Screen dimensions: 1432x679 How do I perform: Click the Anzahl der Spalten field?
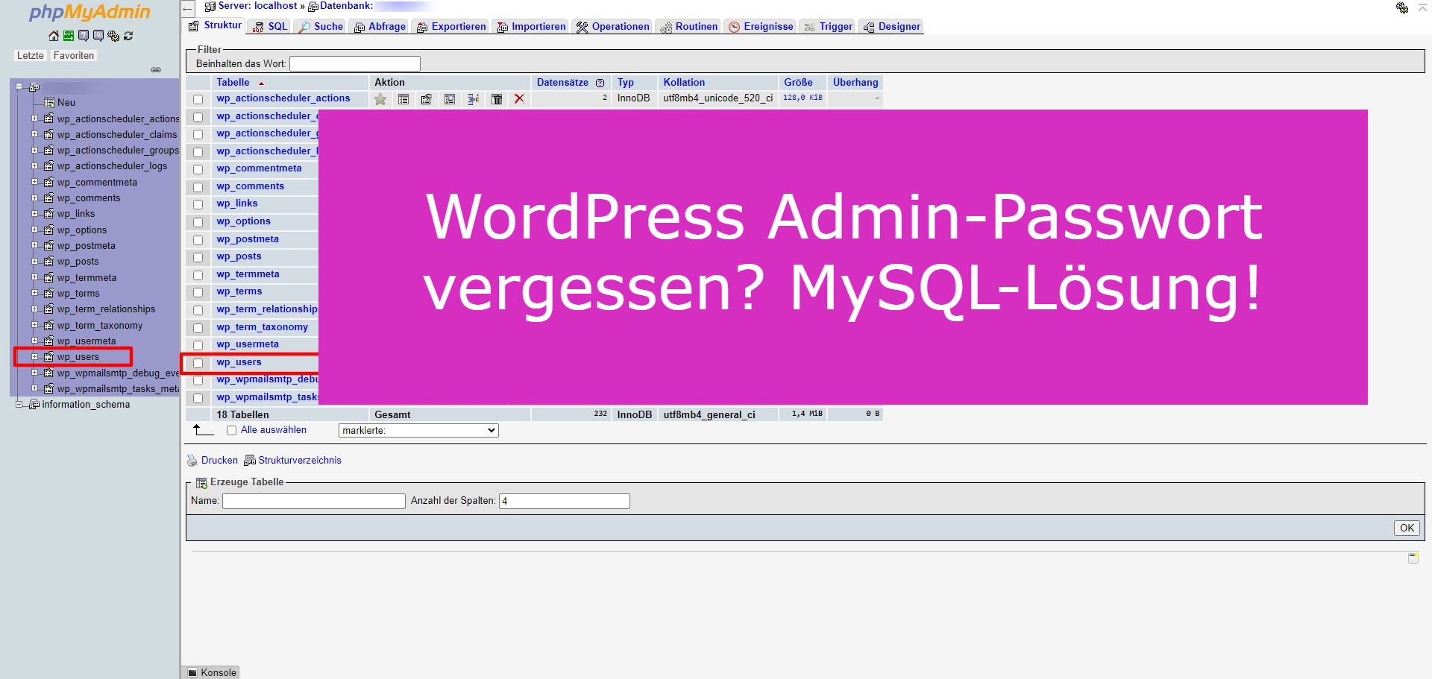(x=565, y=501)
